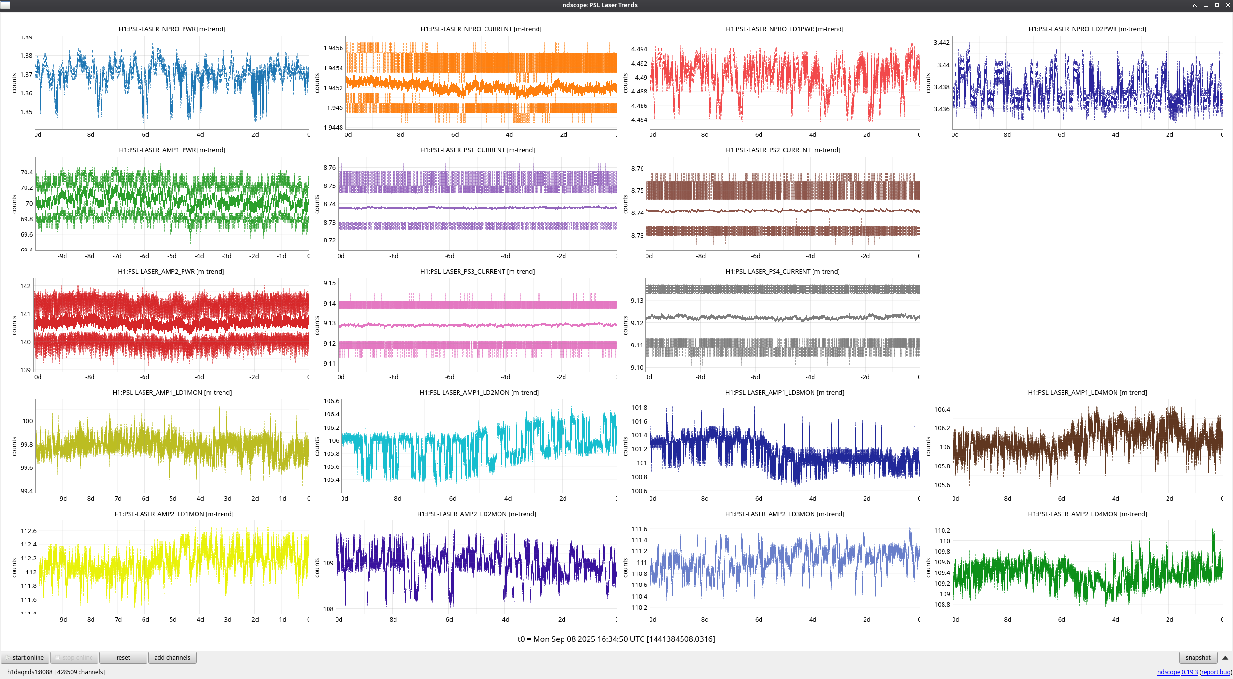Image resolution: width=1233 pixels, height=679 pixels.
Task: Click the keep-above arrow in title bar
Action: [1194, 5]
